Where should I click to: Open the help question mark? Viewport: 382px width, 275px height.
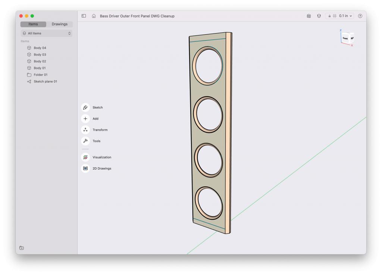[360, 16]
